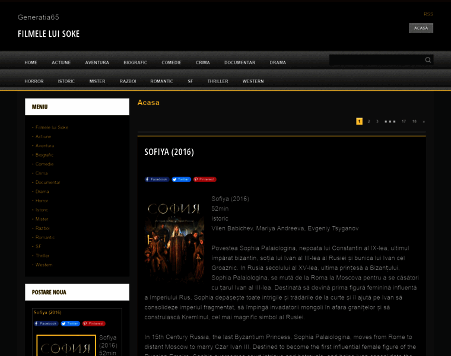451x356 pixels.
Task: Open ISTORIC in the navigation bar
Action: [x=66, y=81]
